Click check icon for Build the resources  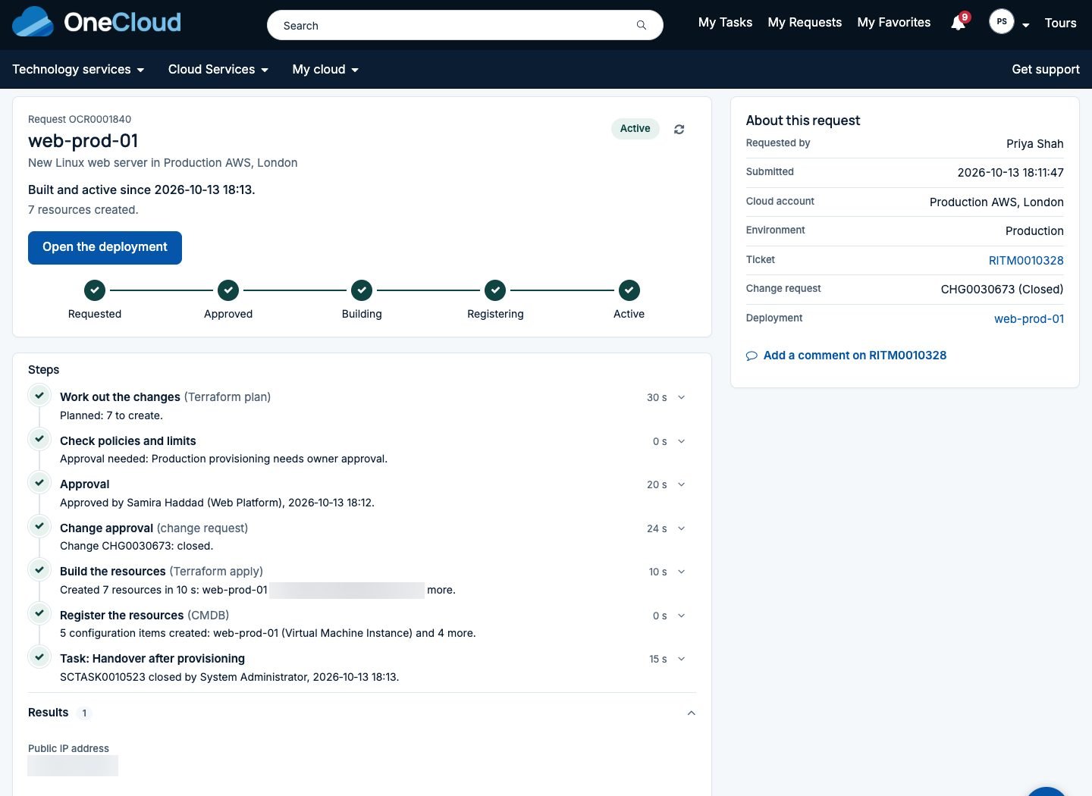[39, 569]
